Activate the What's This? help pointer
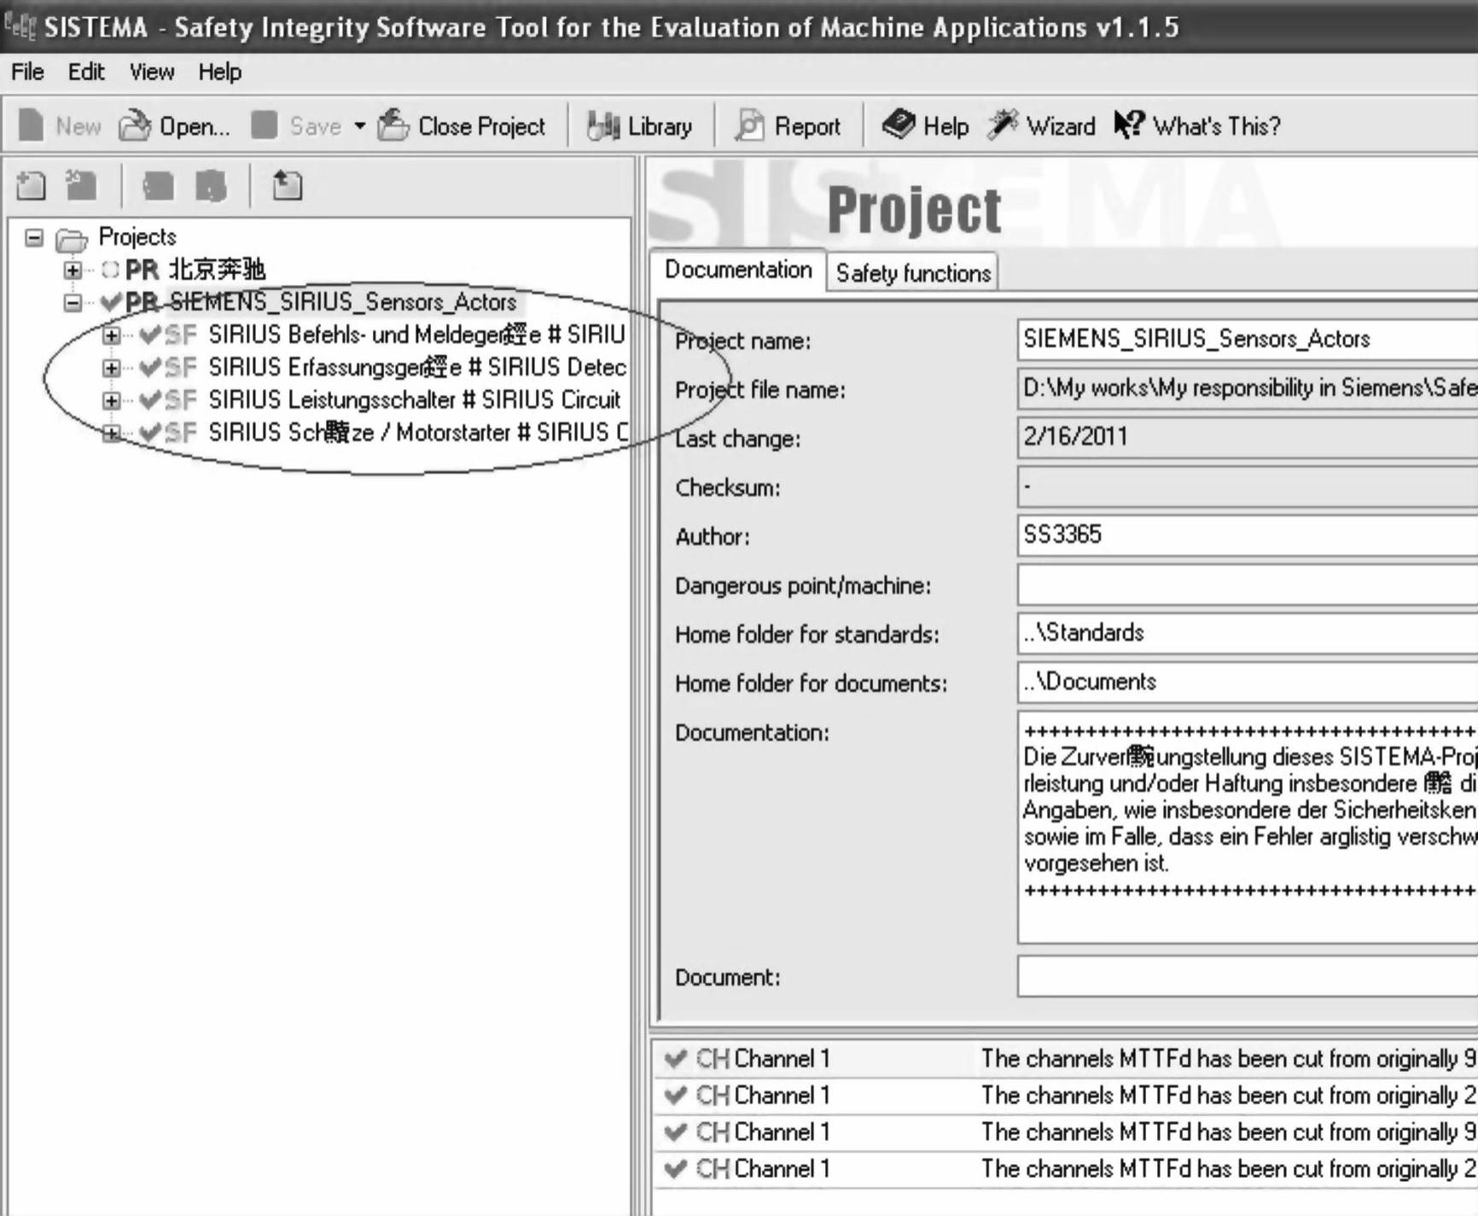The width and height of the screenshot is (1478, 1216). point(1197,126)
